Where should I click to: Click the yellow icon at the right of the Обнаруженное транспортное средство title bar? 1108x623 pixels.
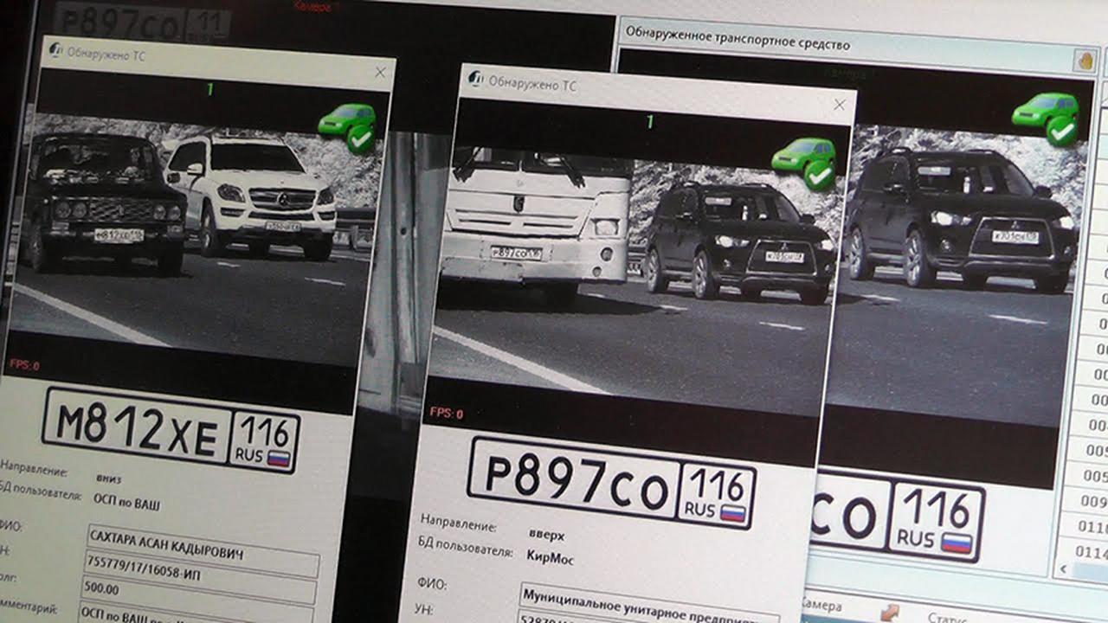pyautogui.click(x=1084, y=61)
